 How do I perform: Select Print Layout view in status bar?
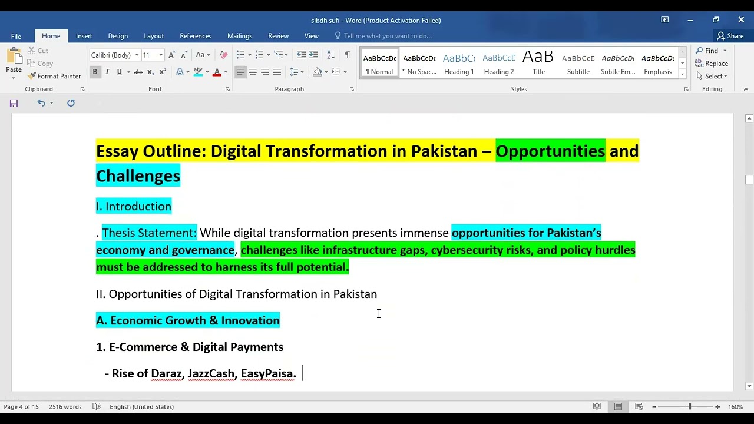point(618,406)
